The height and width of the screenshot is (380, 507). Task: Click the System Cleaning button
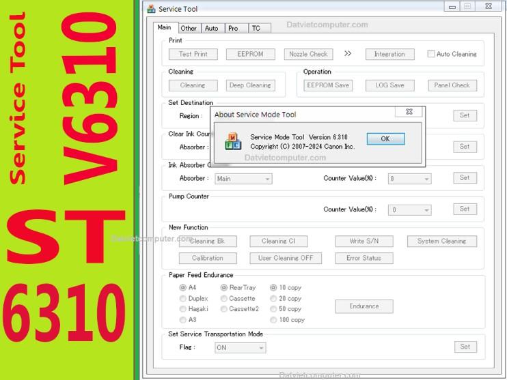441,242
